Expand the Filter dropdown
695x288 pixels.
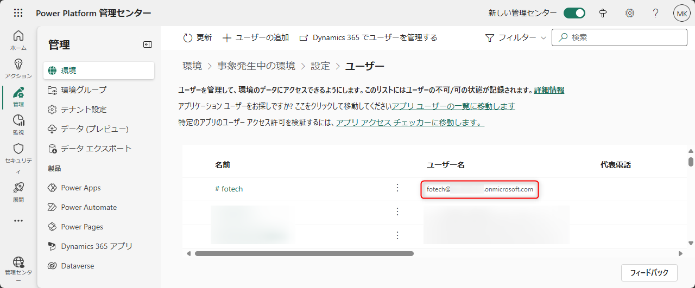[515, 37]
